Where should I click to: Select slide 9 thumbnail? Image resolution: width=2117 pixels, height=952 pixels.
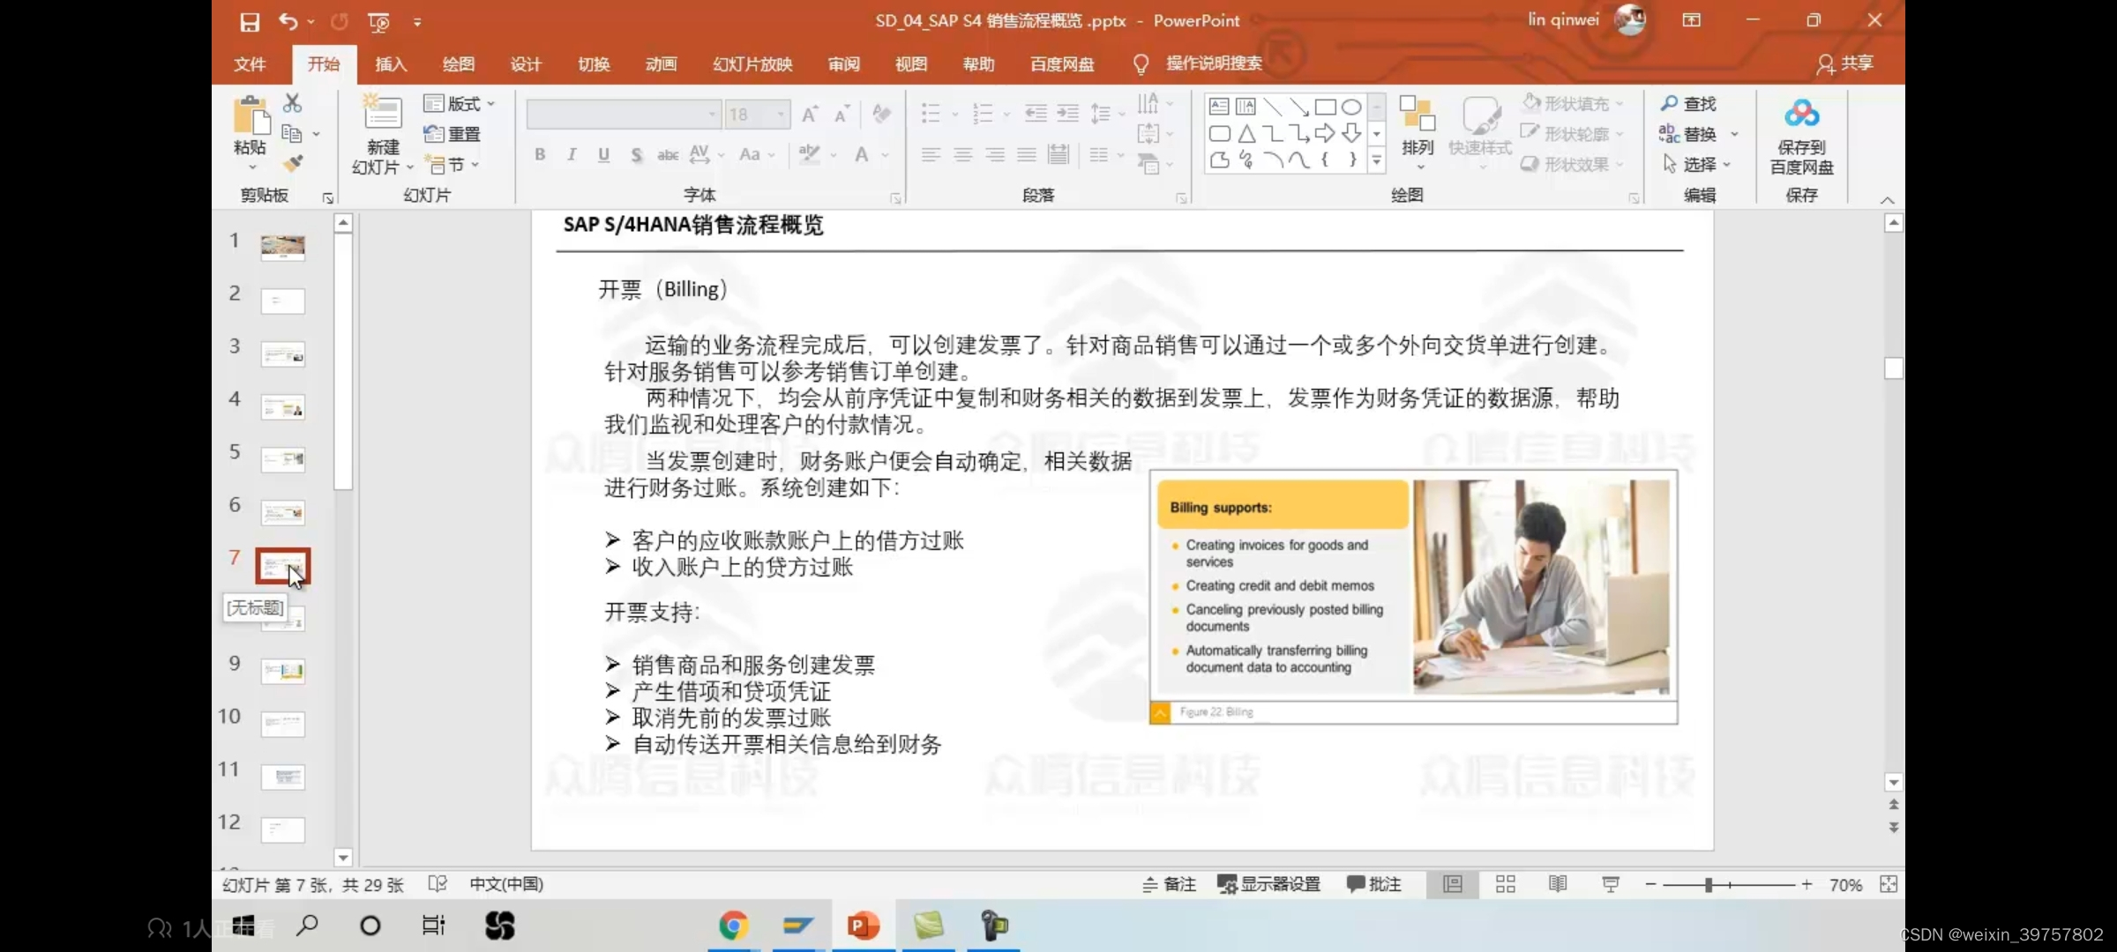[x=283, y=671]
